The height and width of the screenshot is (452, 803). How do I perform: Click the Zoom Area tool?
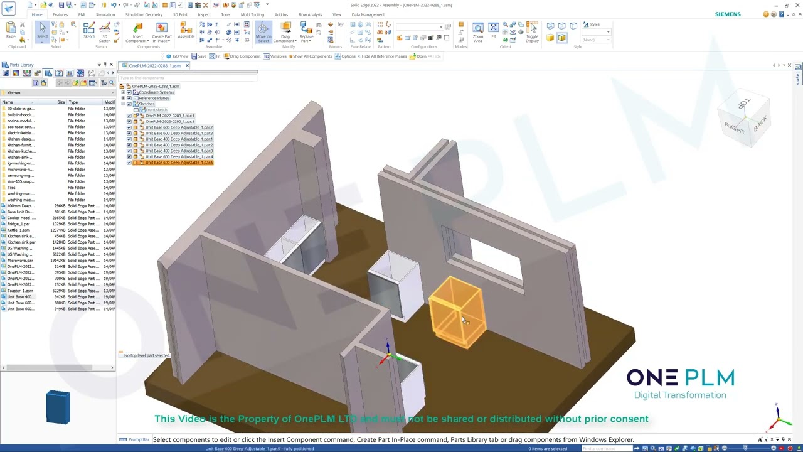coord(478,31)
